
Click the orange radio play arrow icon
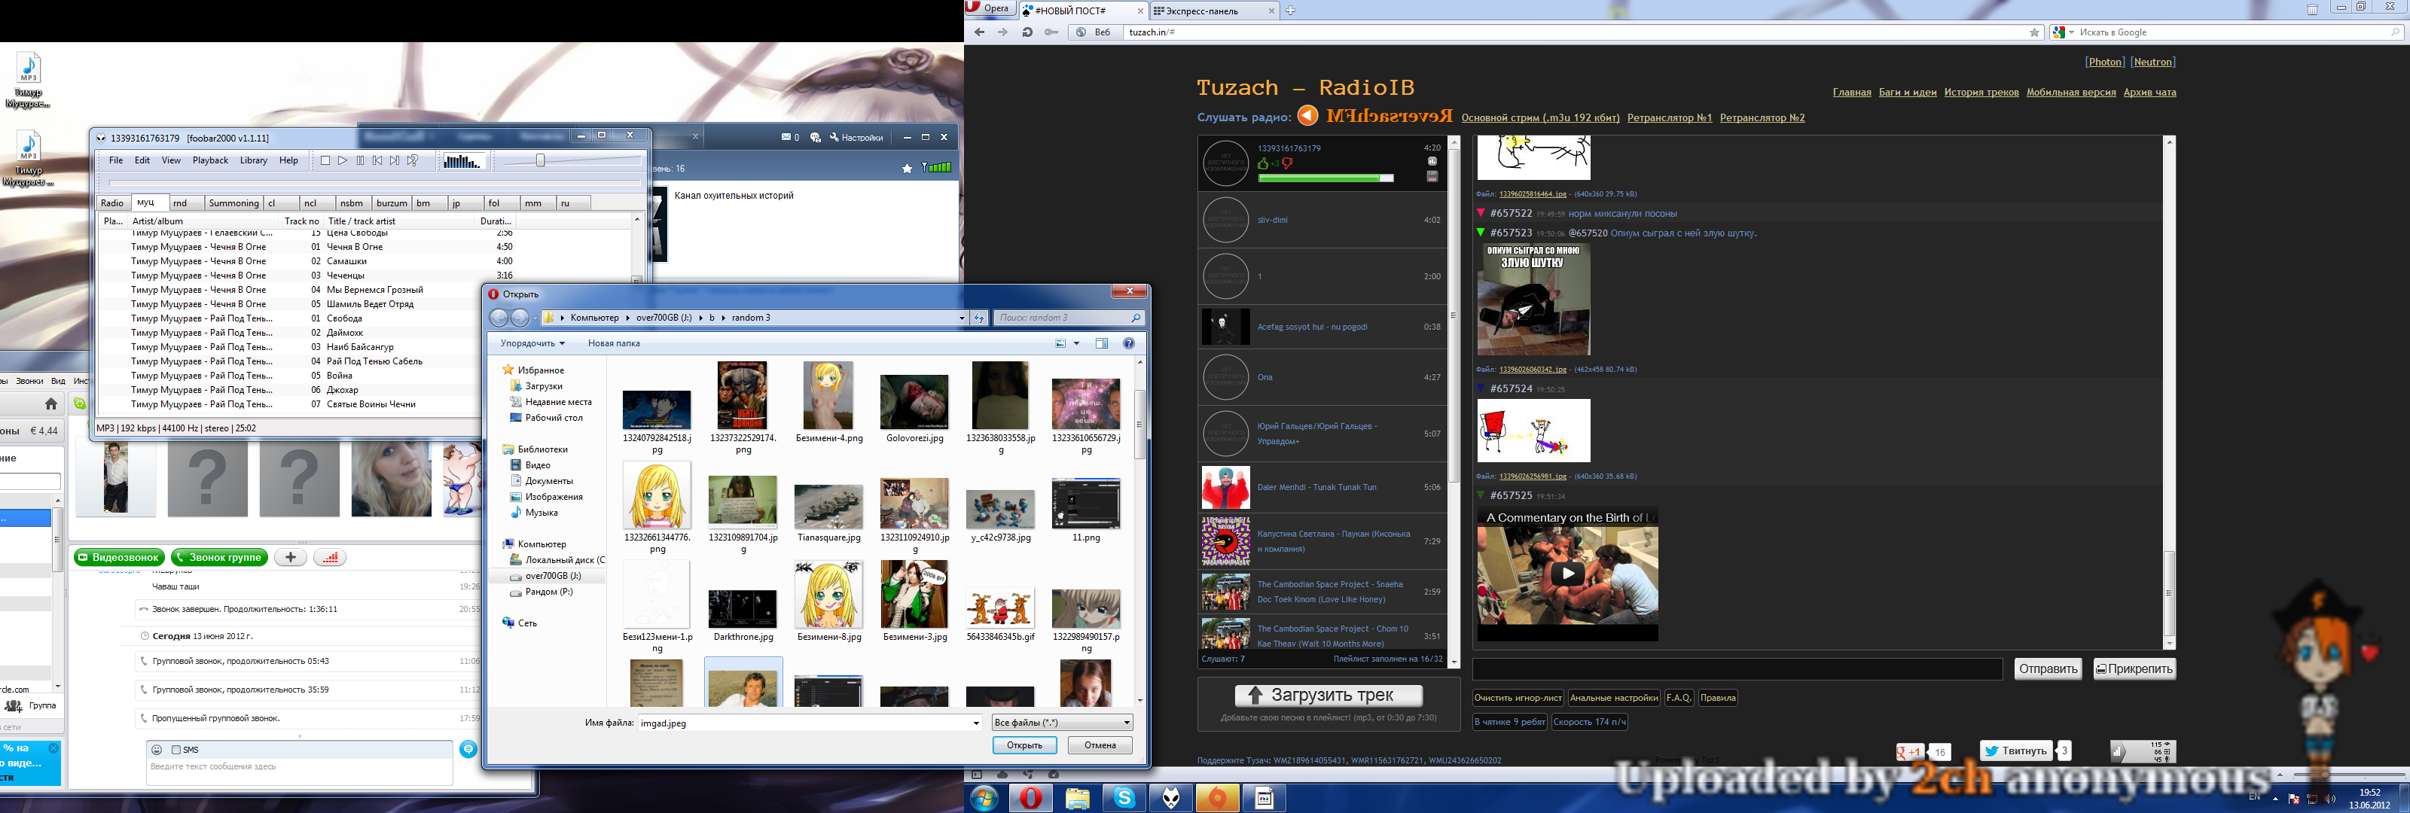1307,116
